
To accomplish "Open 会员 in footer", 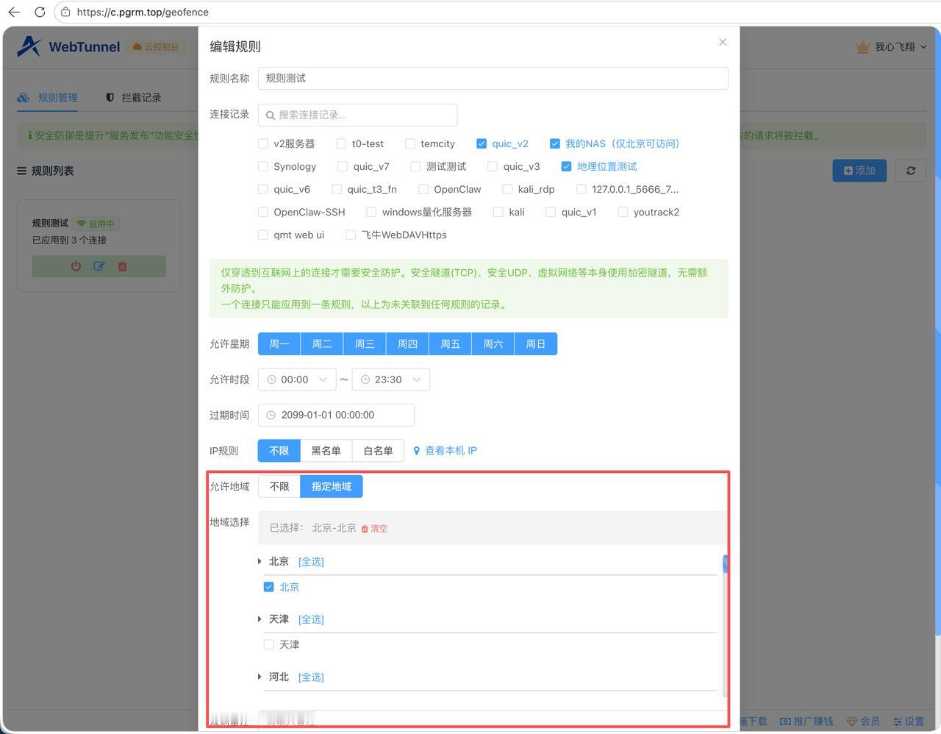I will (x=863, y=721).
